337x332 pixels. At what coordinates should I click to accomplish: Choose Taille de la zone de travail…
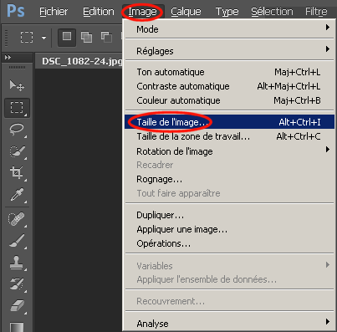[x=230, y=136]
